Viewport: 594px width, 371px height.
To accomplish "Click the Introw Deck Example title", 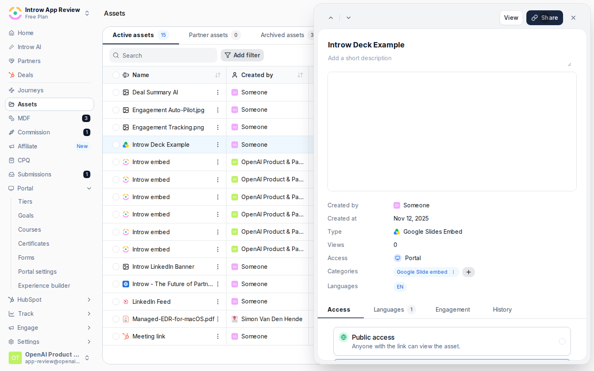I will [366, 45].
